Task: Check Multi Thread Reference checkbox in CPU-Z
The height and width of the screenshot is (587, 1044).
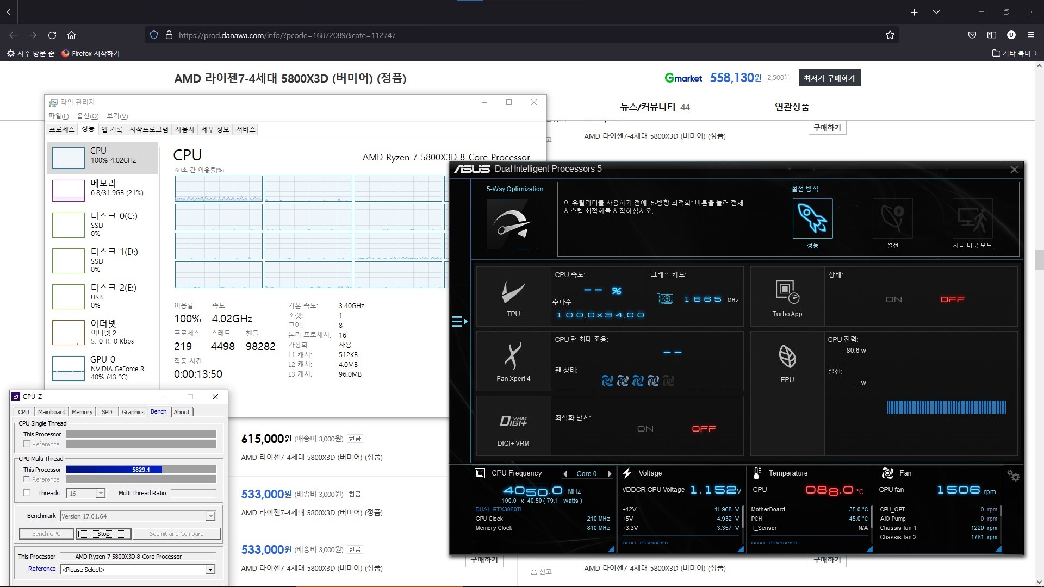Action: [27, 479]
